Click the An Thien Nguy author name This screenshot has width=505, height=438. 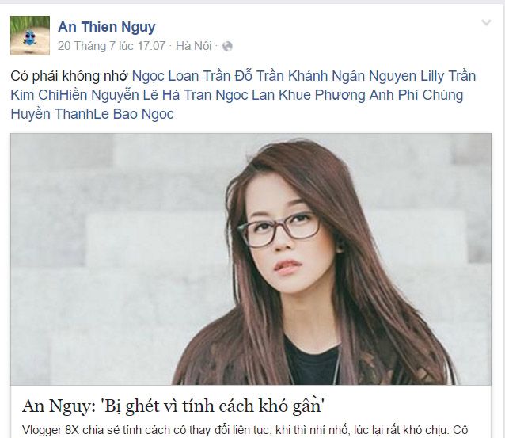coord(107,27)
